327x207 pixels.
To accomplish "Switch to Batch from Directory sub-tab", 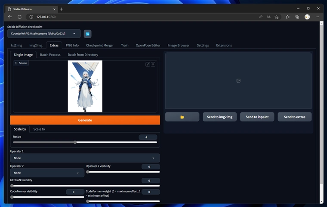I will (83, 55).
